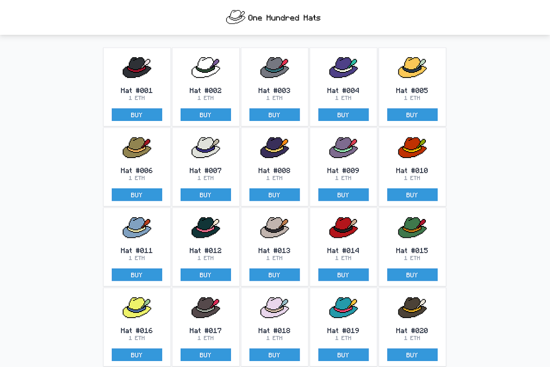
Task: Click the 1 ETH price under Hat #009
Action: pyautogui.click(x=343, y=178)
